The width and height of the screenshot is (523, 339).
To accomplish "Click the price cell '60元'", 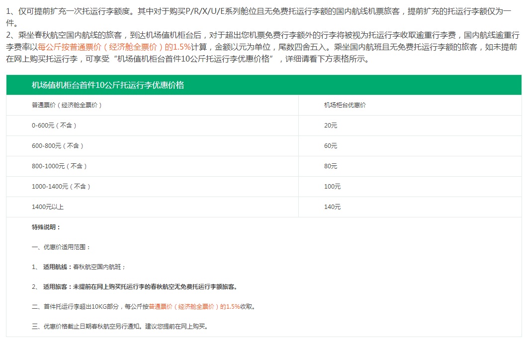I will coord(410,146).
